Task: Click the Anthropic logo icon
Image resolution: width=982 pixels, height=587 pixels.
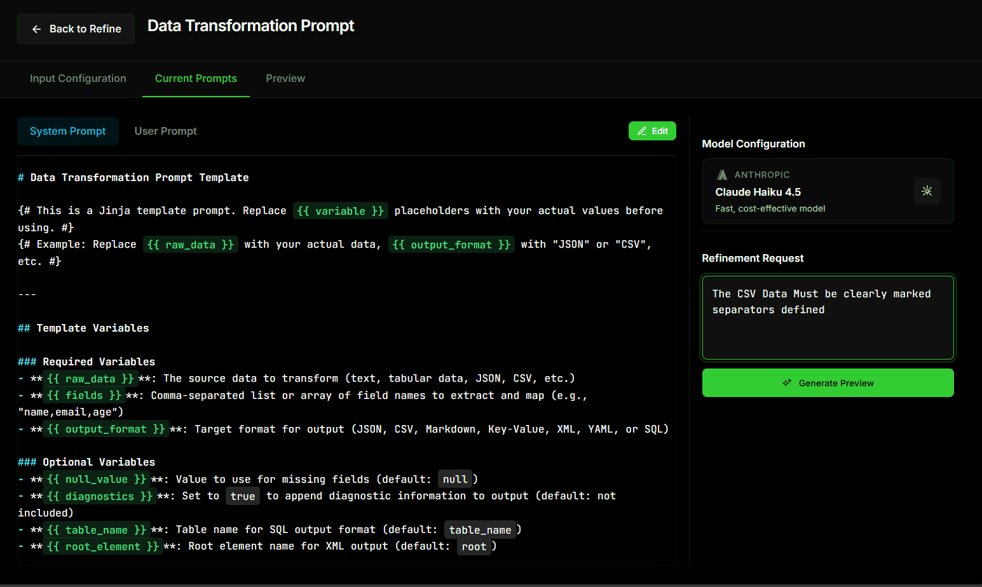Action: point(722,175)
